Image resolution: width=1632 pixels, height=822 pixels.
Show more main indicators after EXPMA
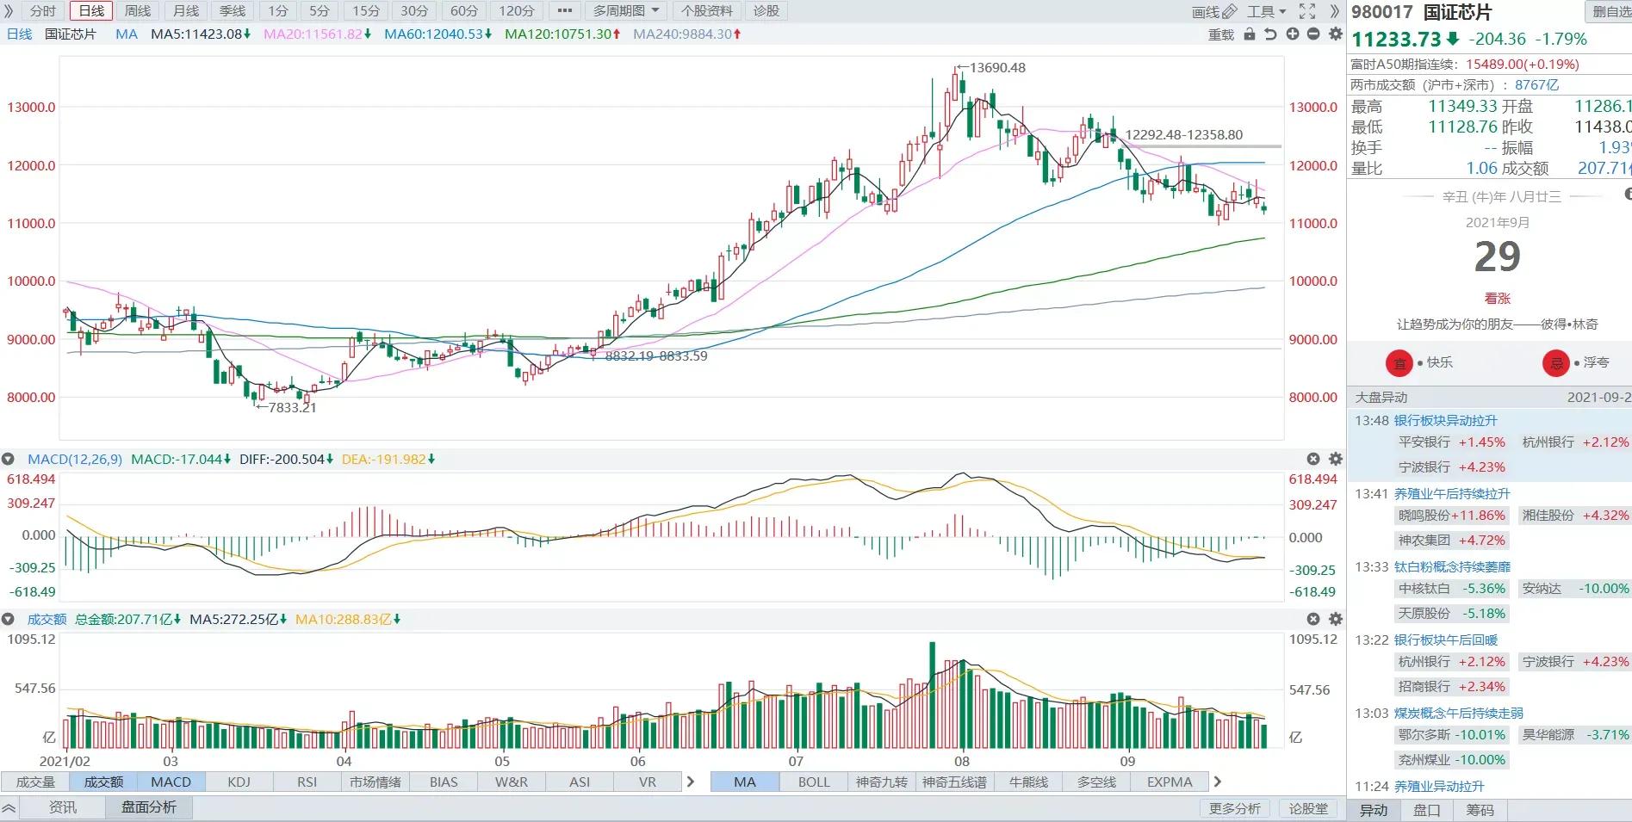[x=1217, y=782]
